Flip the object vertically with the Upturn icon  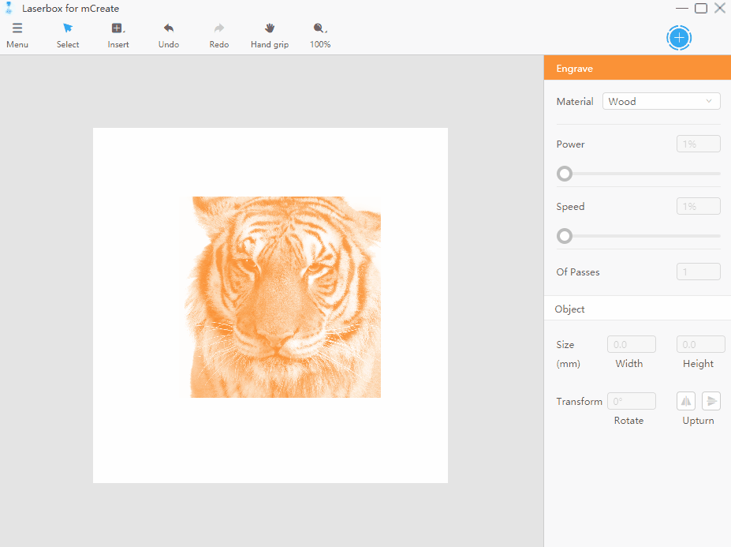point(711,401)
